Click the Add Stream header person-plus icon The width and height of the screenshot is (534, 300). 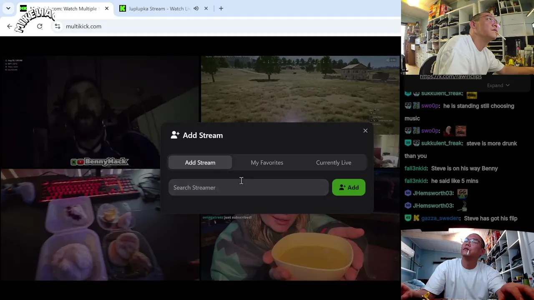[x=175, y=135]
